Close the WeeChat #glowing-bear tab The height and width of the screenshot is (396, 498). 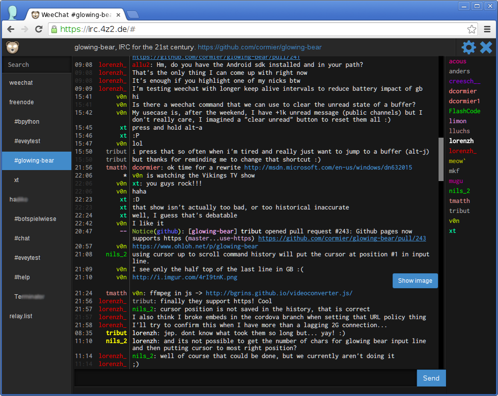pos(118,15)
